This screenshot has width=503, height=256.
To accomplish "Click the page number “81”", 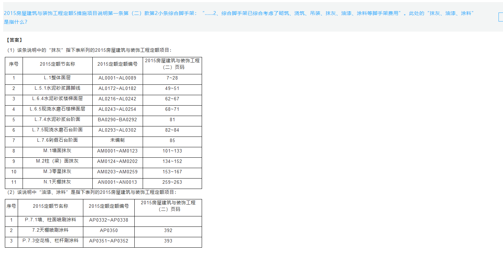I will (x=172, y=119).
